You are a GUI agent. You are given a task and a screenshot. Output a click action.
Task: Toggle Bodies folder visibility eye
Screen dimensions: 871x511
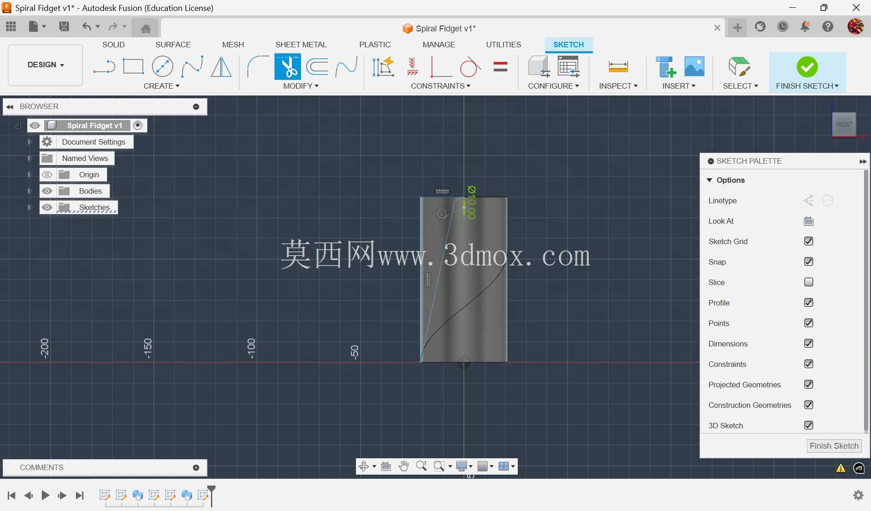click(47, 191)
